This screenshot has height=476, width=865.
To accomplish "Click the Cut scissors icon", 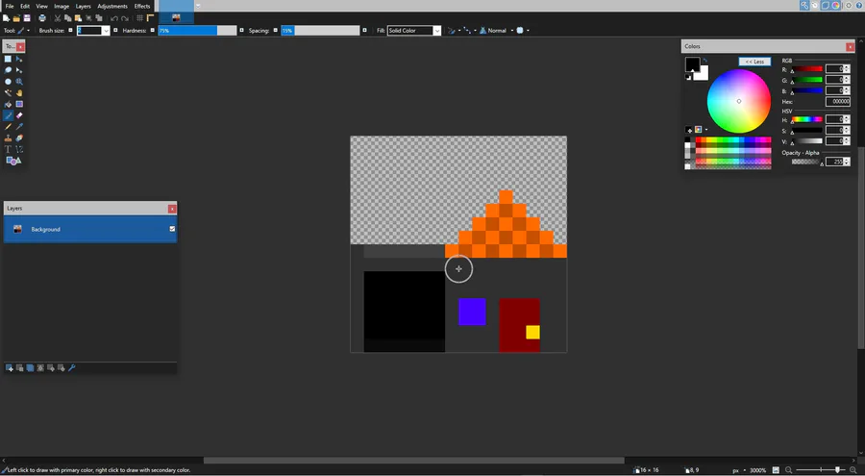I will (58, 18).
